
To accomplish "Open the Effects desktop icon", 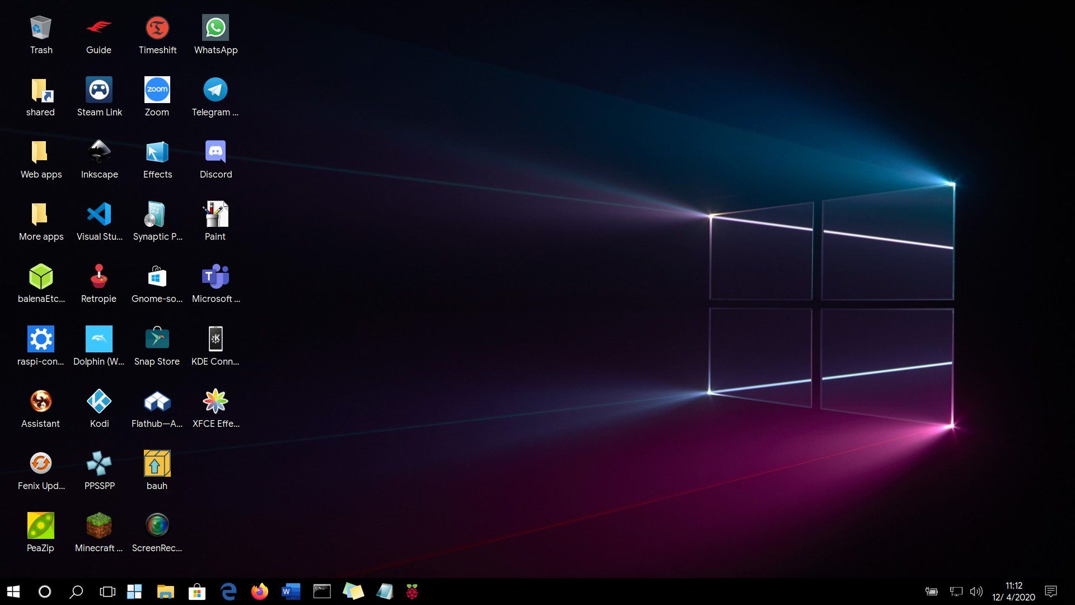I will 157,152.
